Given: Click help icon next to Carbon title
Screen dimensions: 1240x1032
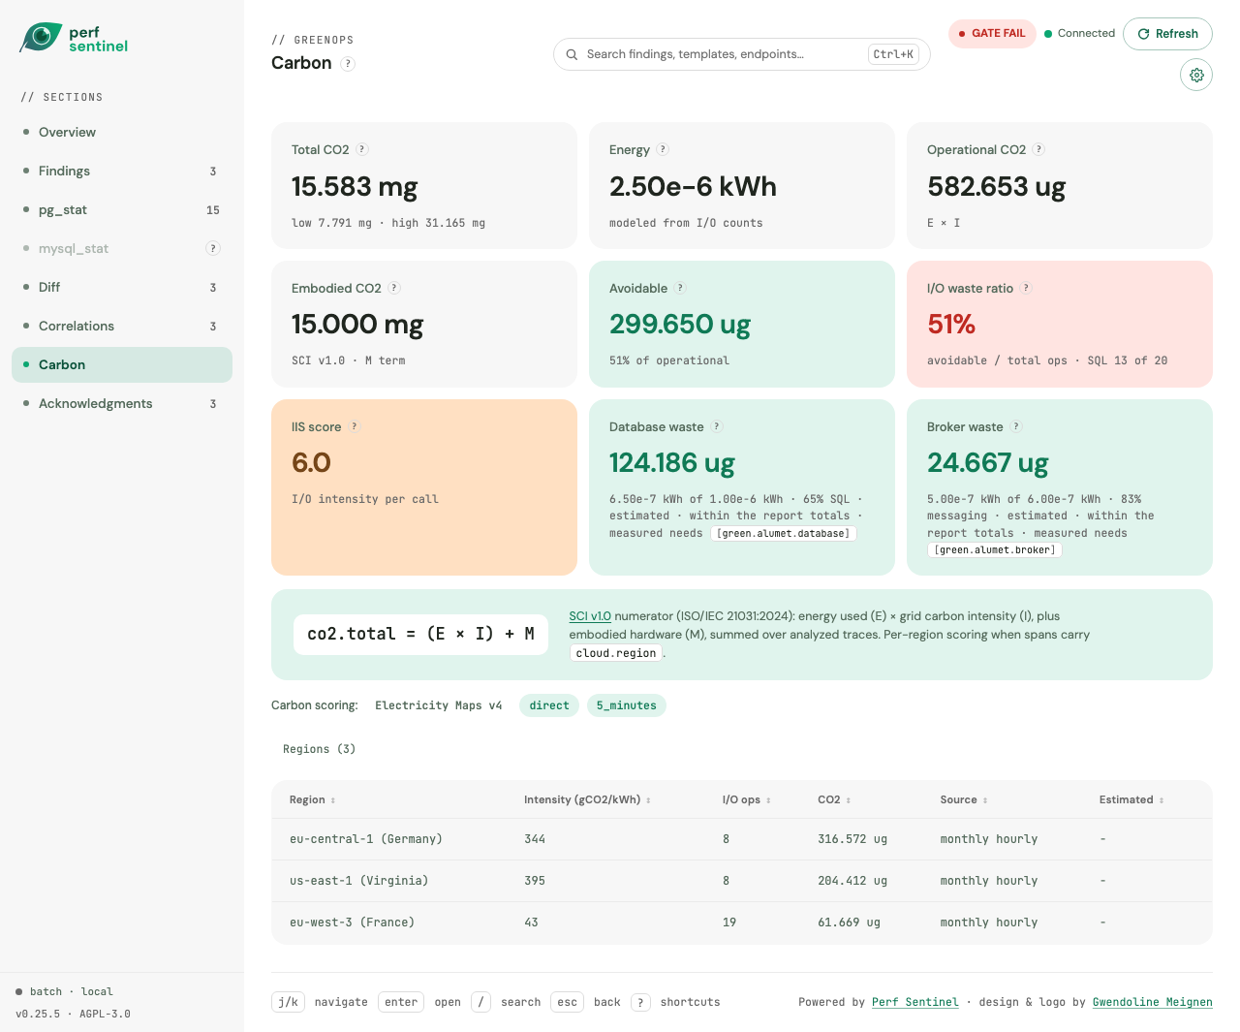Looking at the screenshot, I should pyautogui.click(x=348, y=64).
